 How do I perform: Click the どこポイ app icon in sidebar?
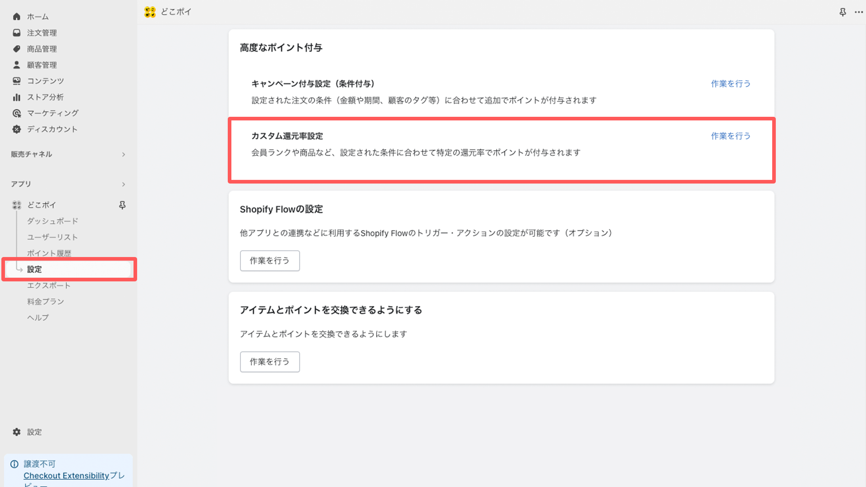coord(17,205)
